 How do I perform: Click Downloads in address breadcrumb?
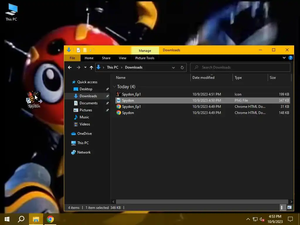pos(134,67)
